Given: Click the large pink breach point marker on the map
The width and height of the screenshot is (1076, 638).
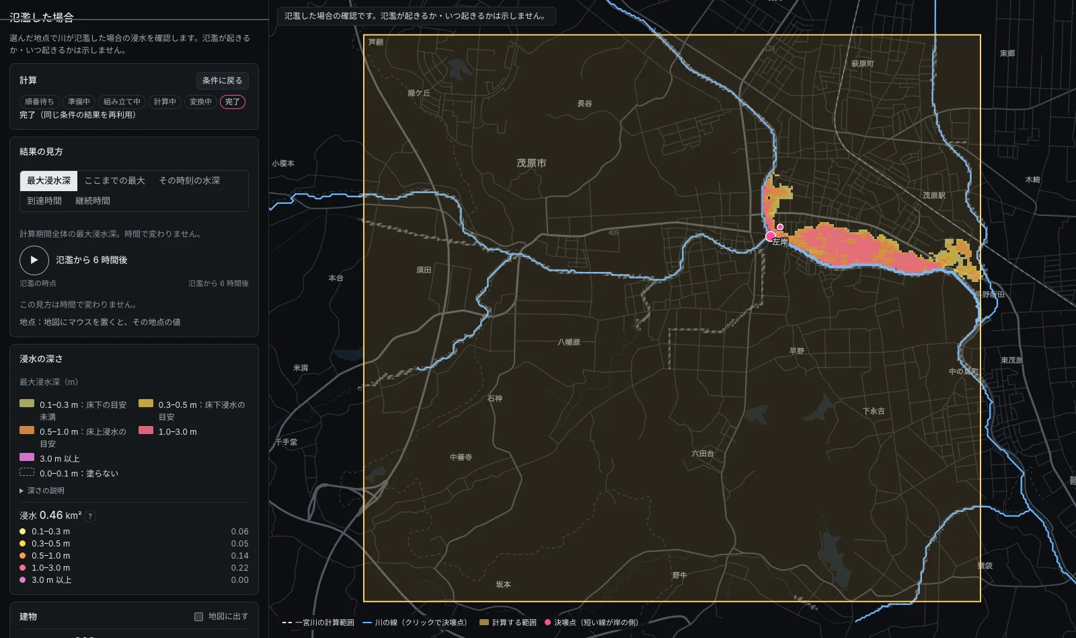Looking at the screenshot, I should click(771, 236).
